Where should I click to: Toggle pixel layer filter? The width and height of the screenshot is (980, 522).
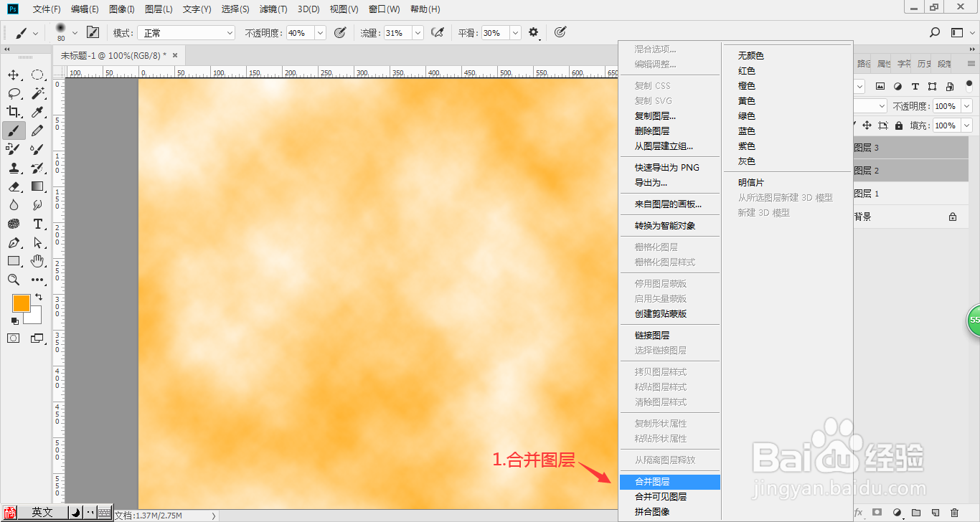(880, 86)
